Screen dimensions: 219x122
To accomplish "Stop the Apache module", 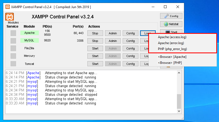I will pos(95,33).
